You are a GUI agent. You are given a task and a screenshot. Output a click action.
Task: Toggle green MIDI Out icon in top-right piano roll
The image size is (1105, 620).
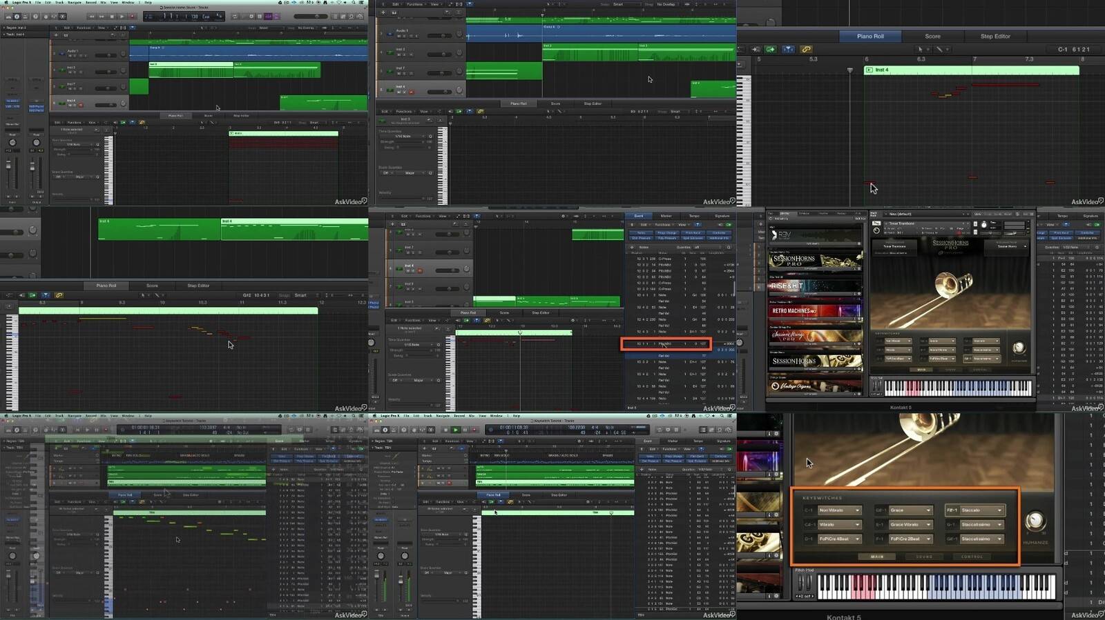[771, 50]
